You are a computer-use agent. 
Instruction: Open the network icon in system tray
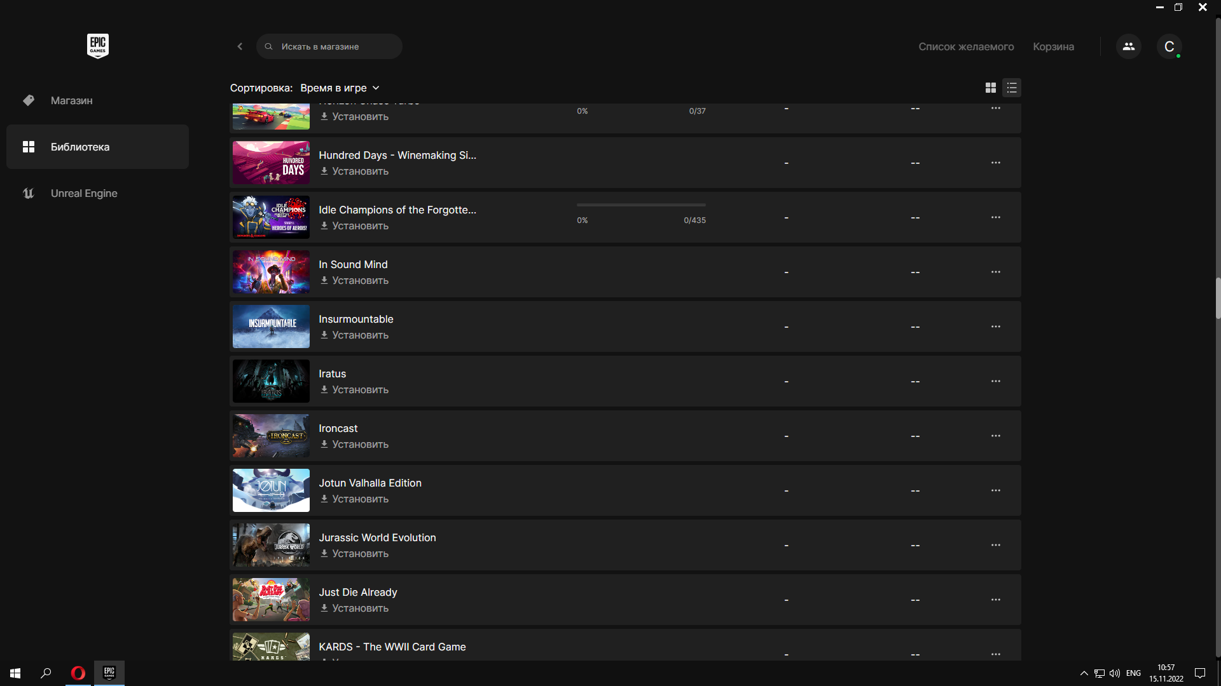pos(1100,673)
